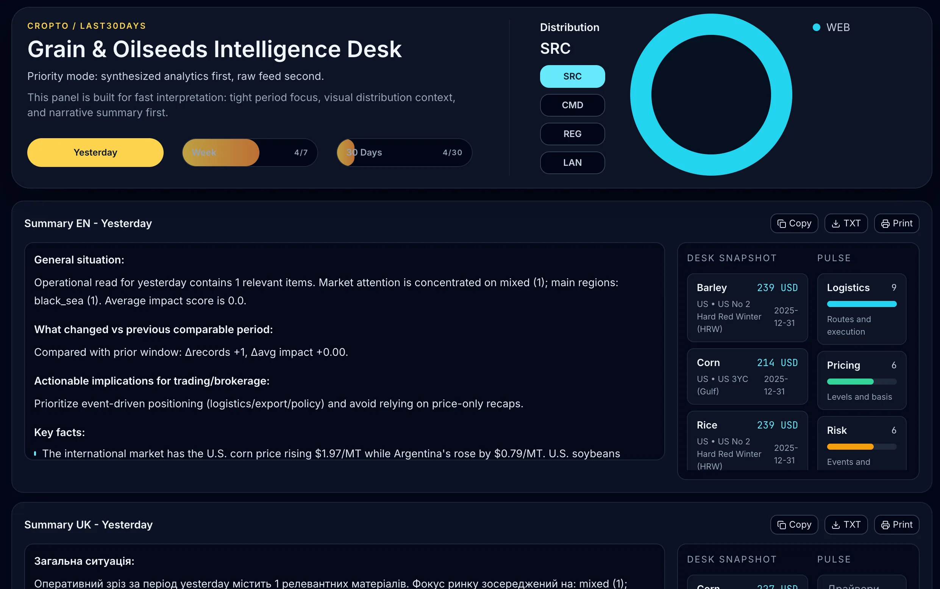Click 'Actionable implications for trading/brokerage:' heading
This screenshot has width=940, height=589.
coord(151,381)
